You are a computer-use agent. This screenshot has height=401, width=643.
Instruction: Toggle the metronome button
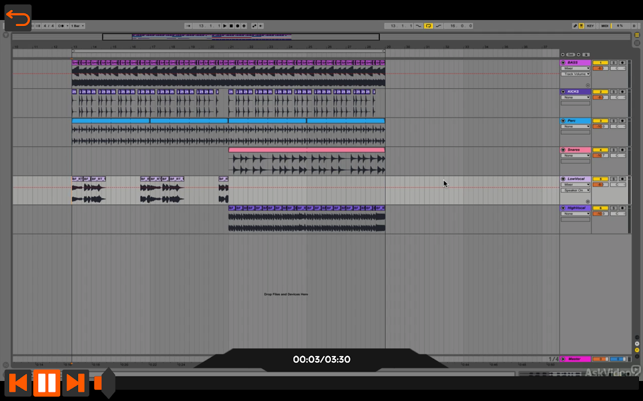[60, 26]
